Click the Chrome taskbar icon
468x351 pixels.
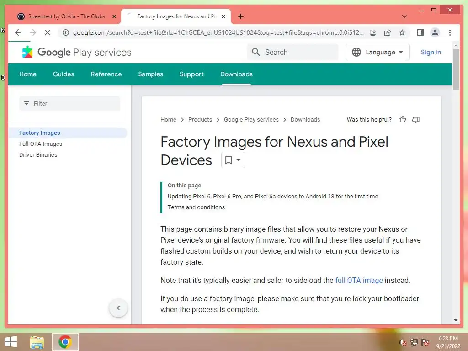65,342
